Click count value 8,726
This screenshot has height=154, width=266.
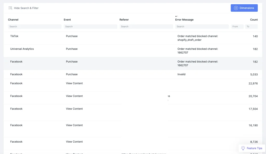point(254,142)
